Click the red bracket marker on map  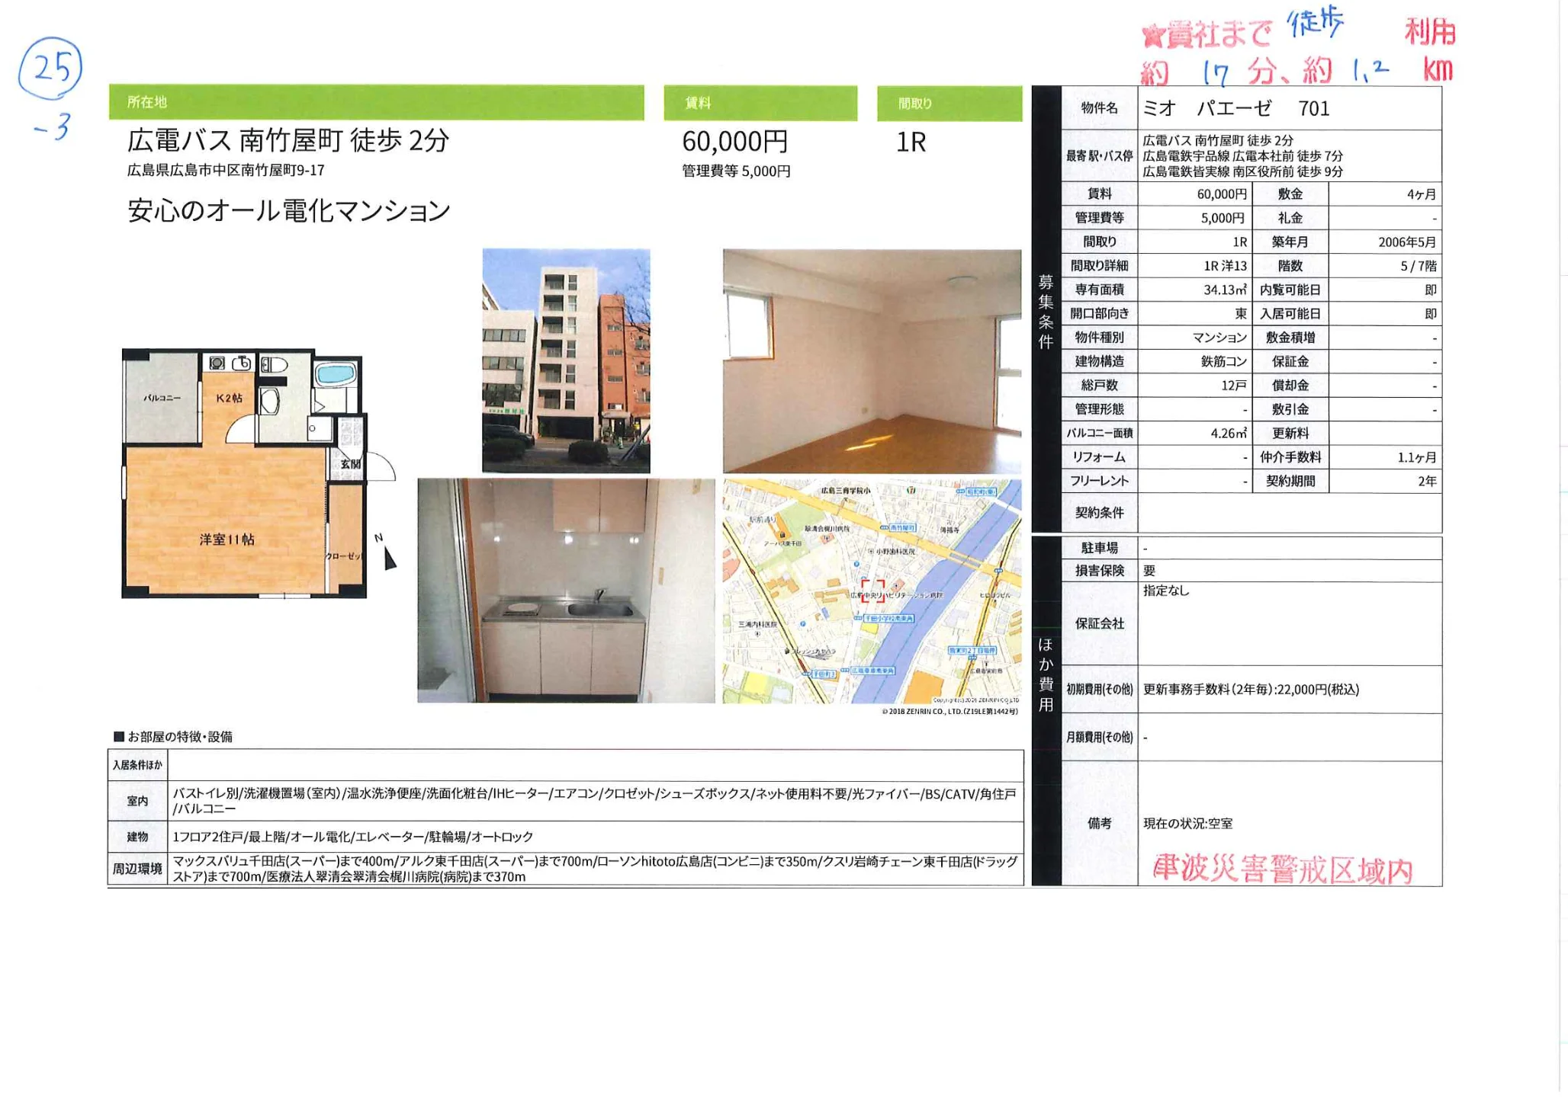pyautogui.click(x=872, y=591)
